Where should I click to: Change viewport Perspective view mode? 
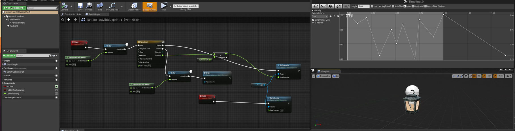click(x=324, y=76)
